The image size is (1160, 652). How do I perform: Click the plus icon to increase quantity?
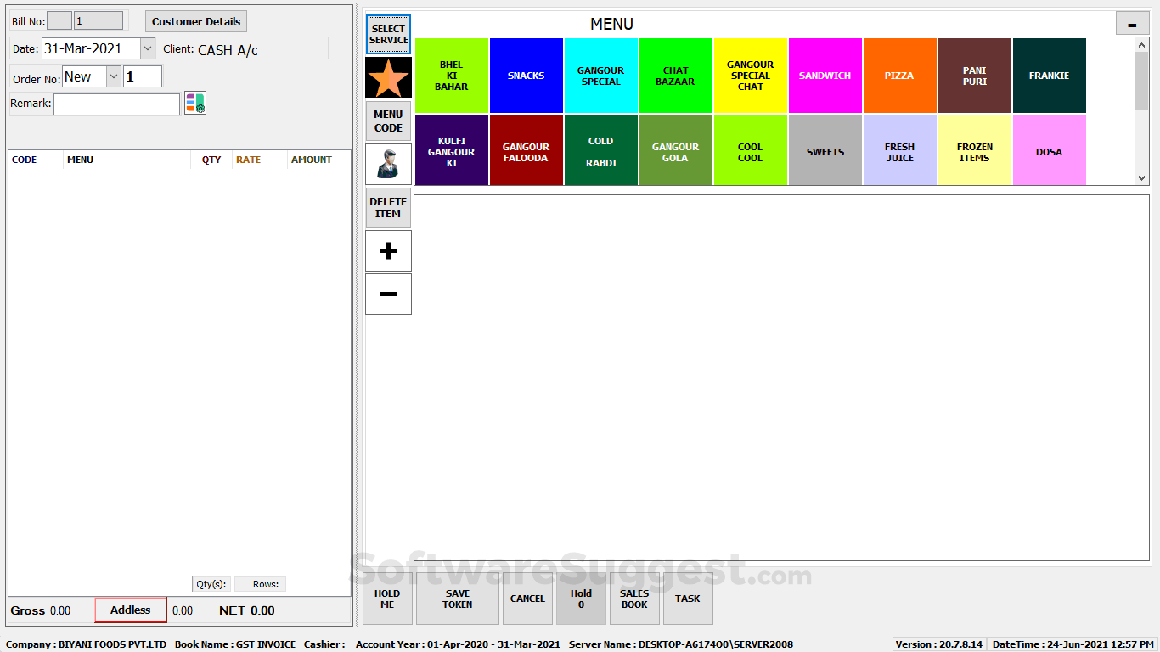pos(388,250)
